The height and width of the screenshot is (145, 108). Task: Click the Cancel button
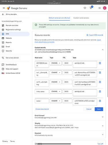[89, 109]
